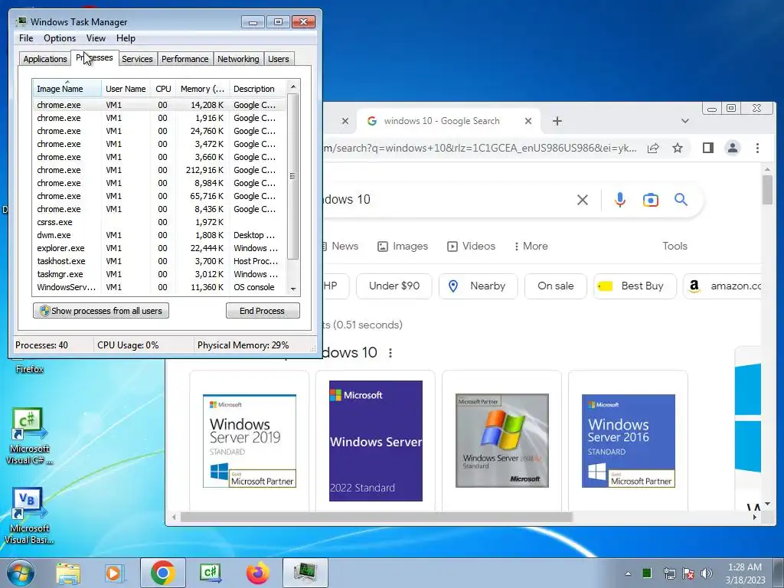Image resolution: width=784 pixels, height=588 pixels.
Task: Click network tray icon
Action: (669, 573)
